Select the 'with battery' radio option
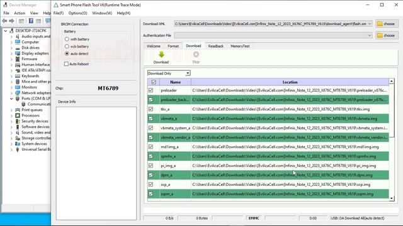The width and height of the screenshot is (403, 226). (x=67, y=39)
